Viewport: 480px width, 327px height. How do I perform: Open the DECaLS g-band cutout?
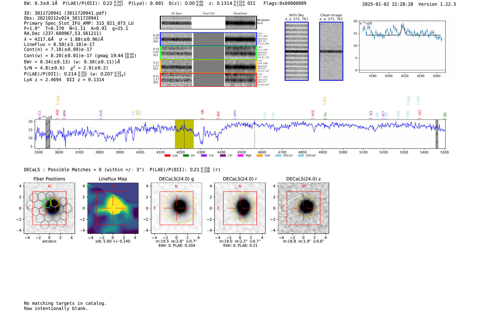click(177, 208)
